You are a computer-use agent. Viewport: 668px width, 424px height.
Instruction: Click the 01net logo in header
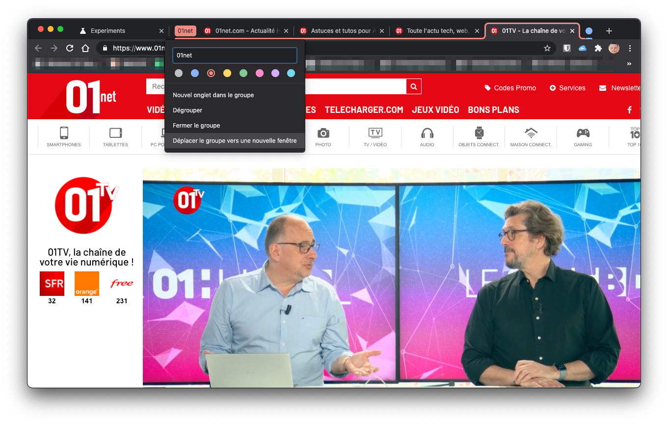(x=91, y=97)
